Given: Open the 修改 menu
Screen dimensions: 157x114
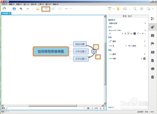Looking at the screenshot, I should pyautogui.click(x=34, y=4).
